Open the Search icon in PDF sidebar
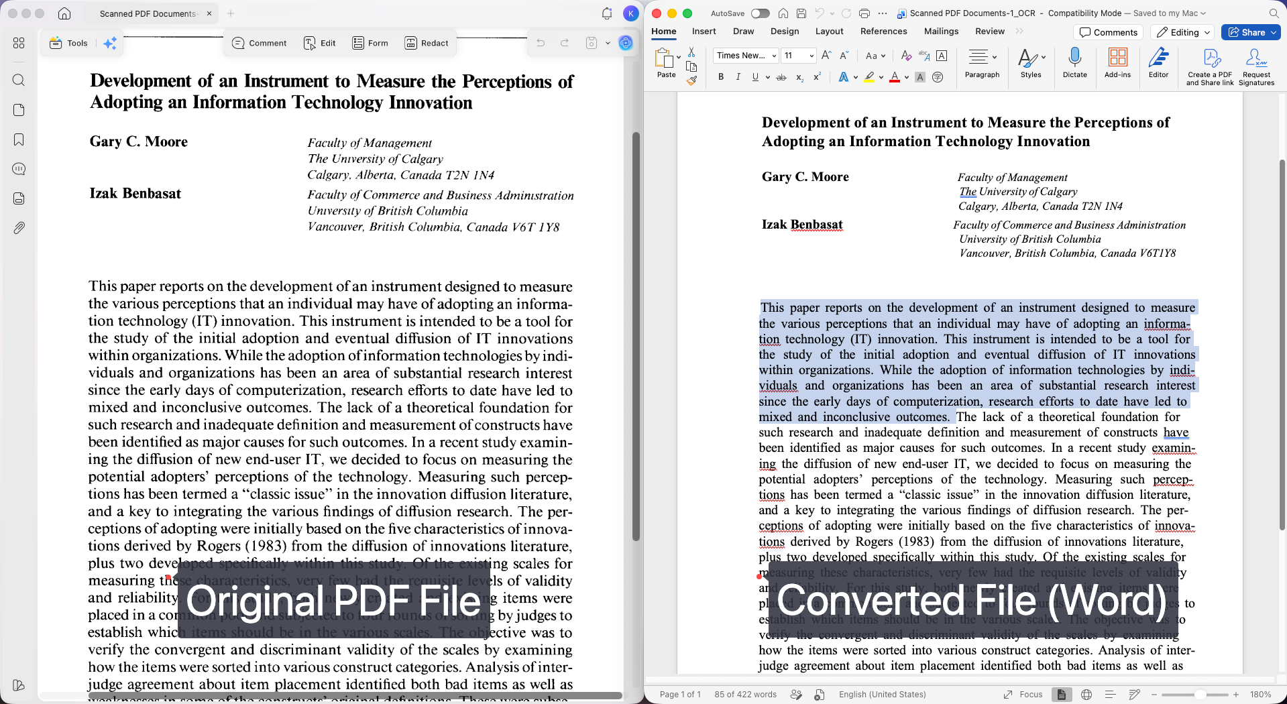Image resolution: width=1287 pixels, height=704 pixels. point(19,80)
